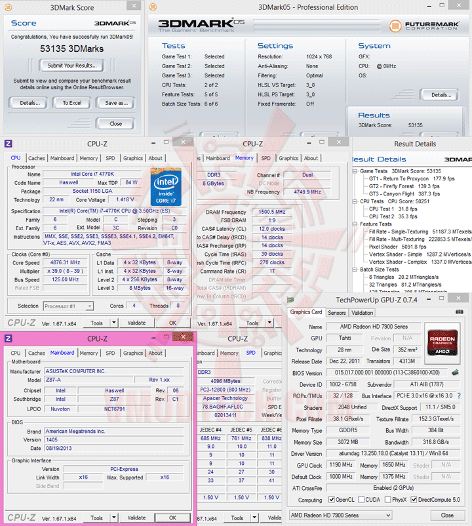
Task: Open the Processor #1 selection dropdown
Action: [68, 306]
